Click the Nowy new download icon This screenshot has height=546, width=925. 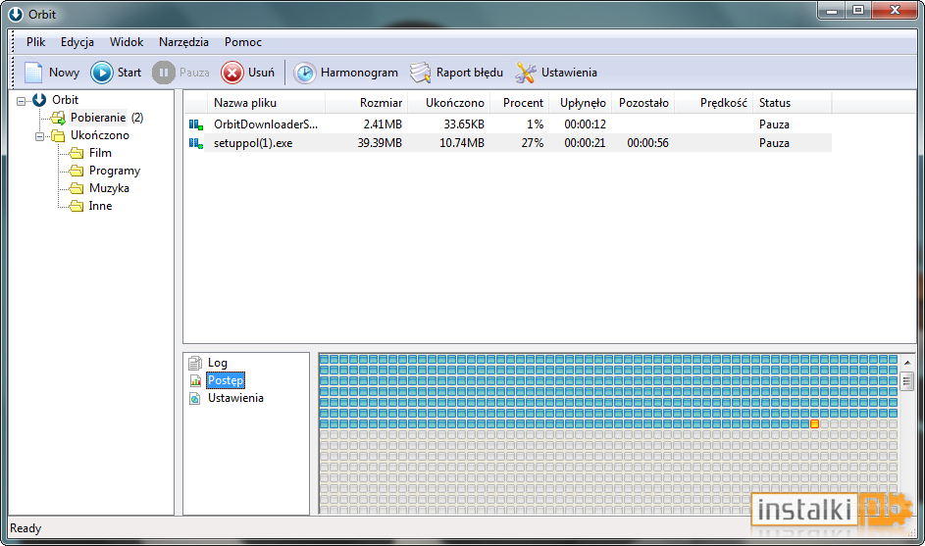click(33, 73)
